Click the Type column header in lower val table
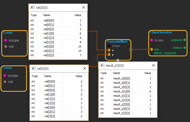190x122 pixels. click(x=35, y=76)
